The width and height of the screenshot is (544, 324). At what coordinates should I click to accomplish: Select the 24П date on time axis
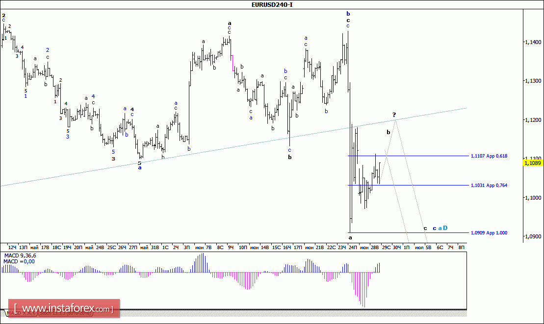[x=353, y=247]
